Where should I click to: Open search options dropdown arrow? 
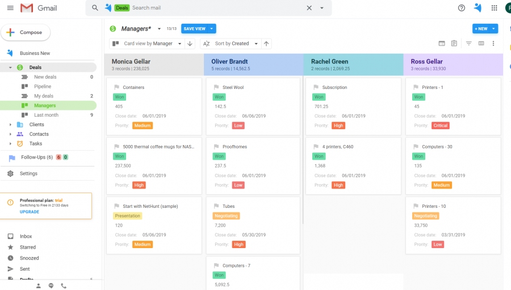coord(322,8)
